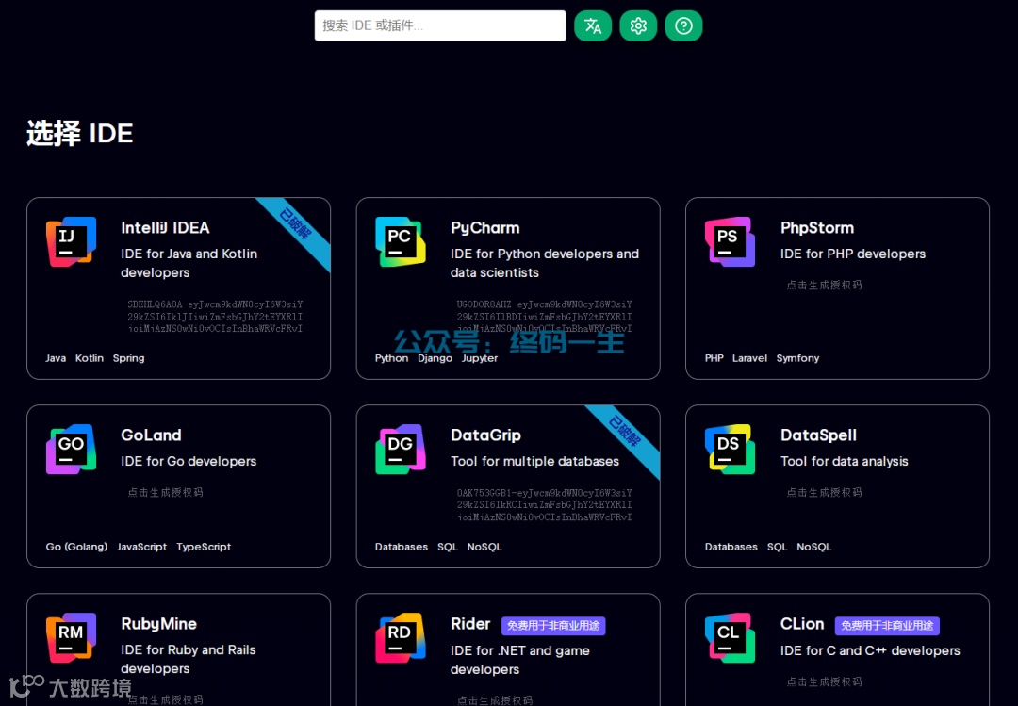Click the JavaScript tag on GoLand card
This screenshot has width=1018, height=706.
click(x=141, y=547)
